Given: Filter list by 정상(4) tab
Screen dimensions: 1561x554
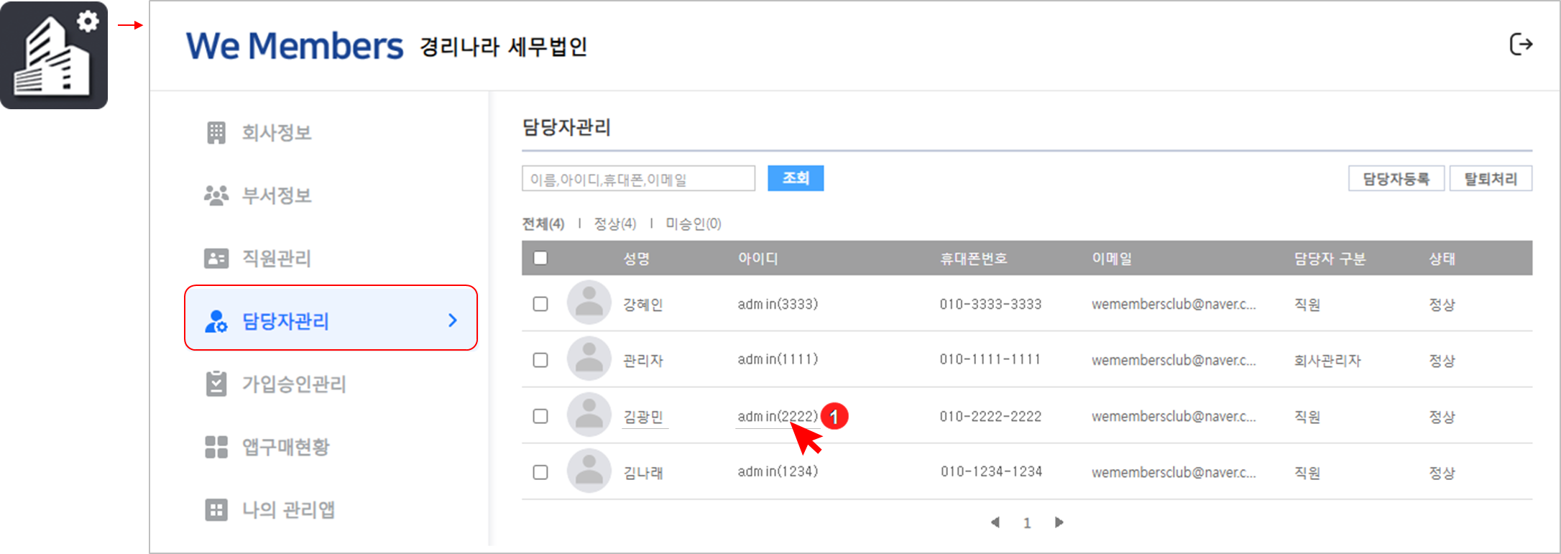Looking at the screenshot, I should 614,224.
